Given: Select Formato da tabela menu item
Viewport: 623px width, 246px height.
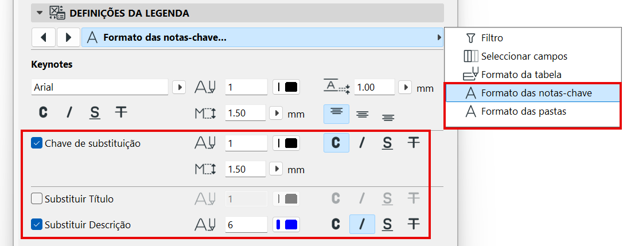Looking at the screenshot, I should pos(521,75).
